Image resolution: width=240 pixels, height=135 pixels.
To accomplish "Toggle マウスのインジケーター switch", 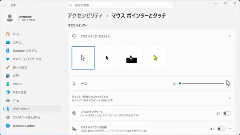I will point(227,114).
